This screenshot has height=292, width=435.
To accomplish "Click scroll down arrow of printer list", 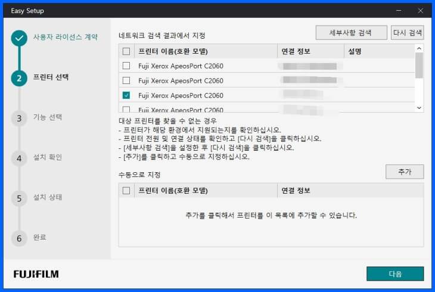I will click(419, 108).
